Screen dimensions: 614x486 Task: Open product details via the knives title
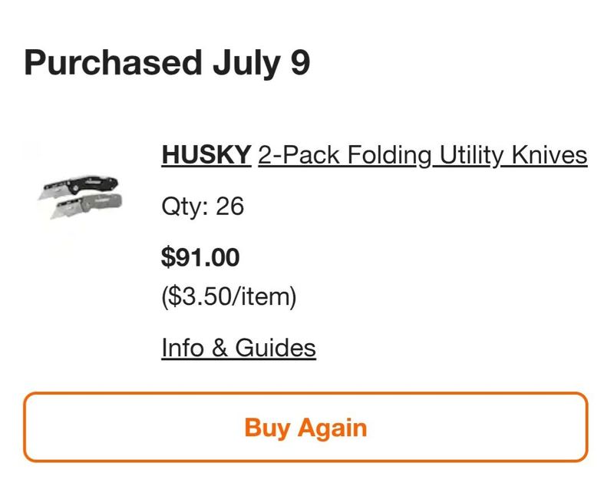(x=423, y=155)
